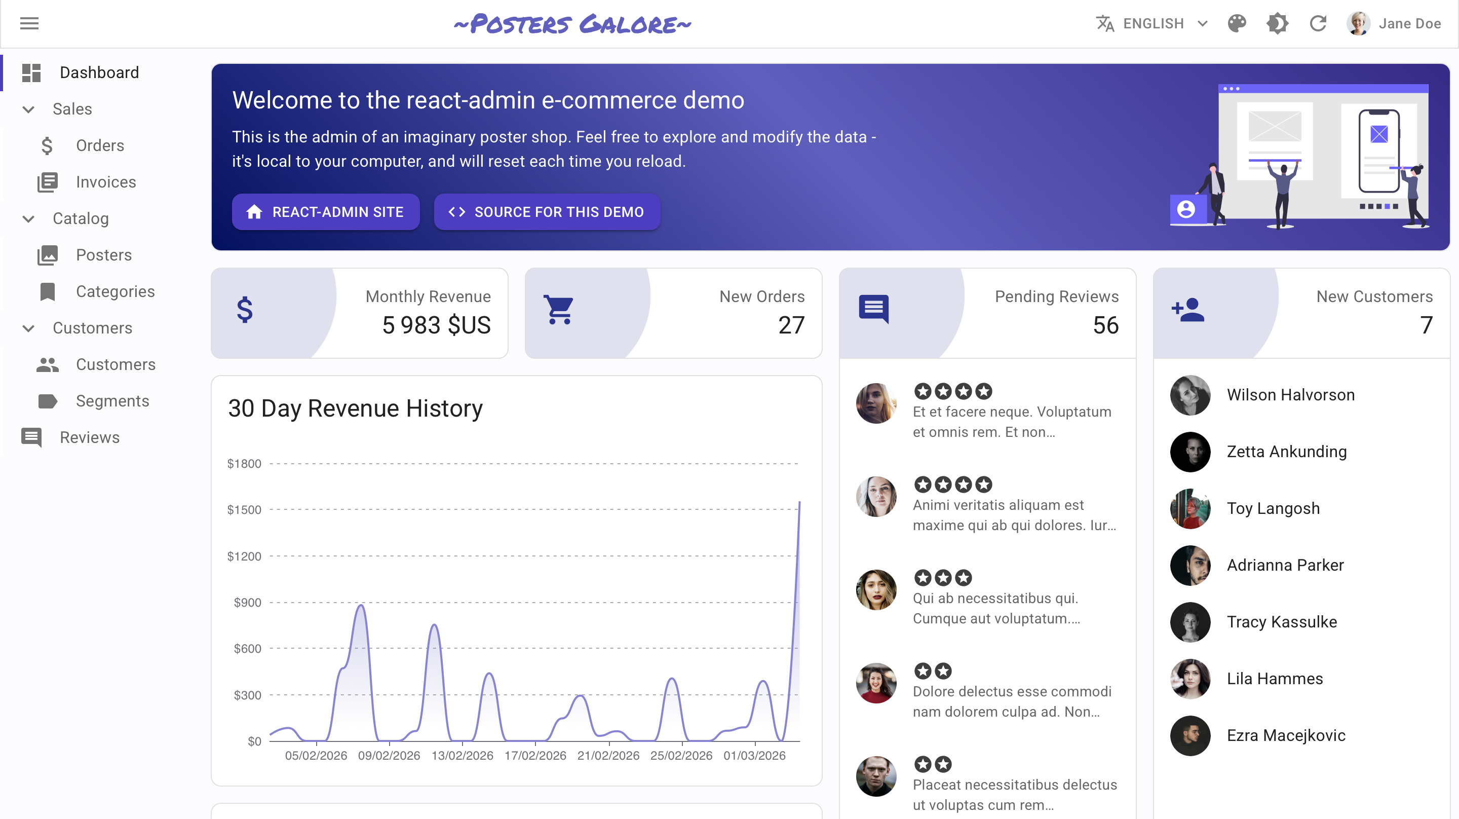
Task: Open the Pending Reviews card
Action: pos(987,312)
